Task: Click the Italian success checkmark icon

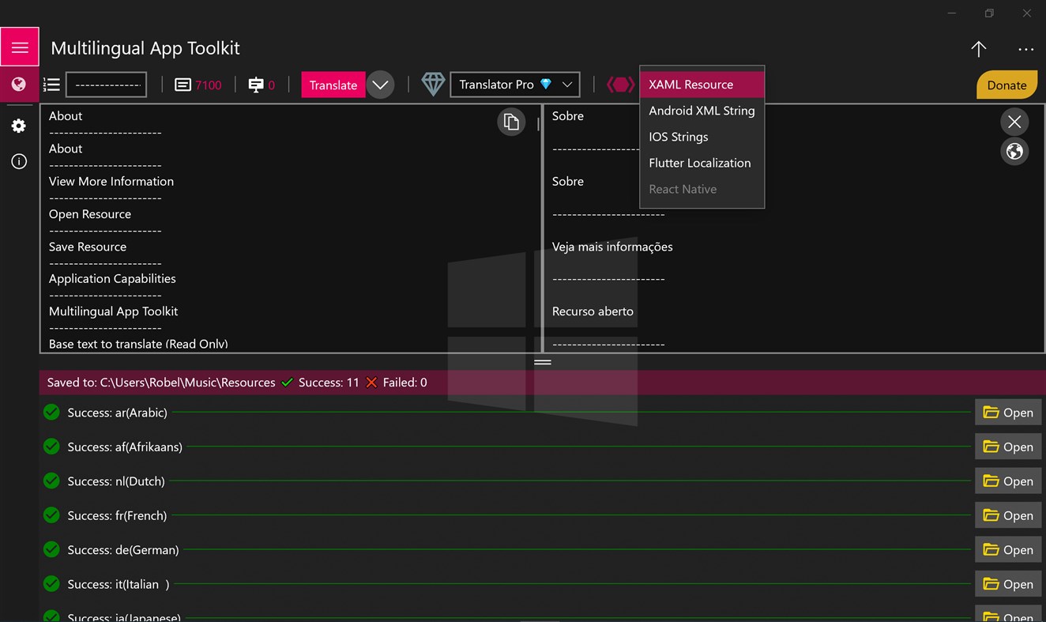Action: pos(51,583)
